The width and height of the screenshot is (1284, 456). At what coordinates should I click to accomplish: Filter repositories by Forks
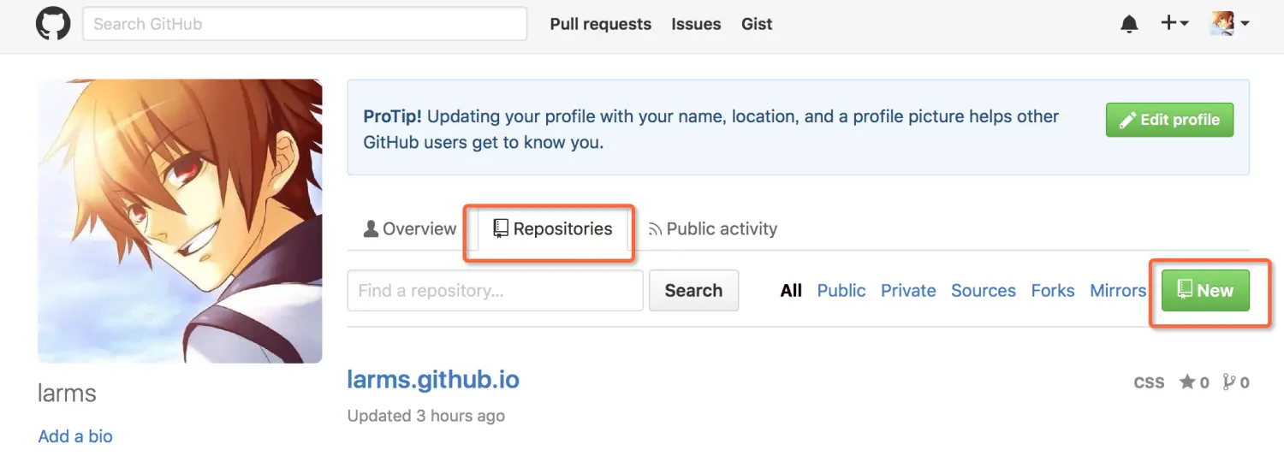1053,291
